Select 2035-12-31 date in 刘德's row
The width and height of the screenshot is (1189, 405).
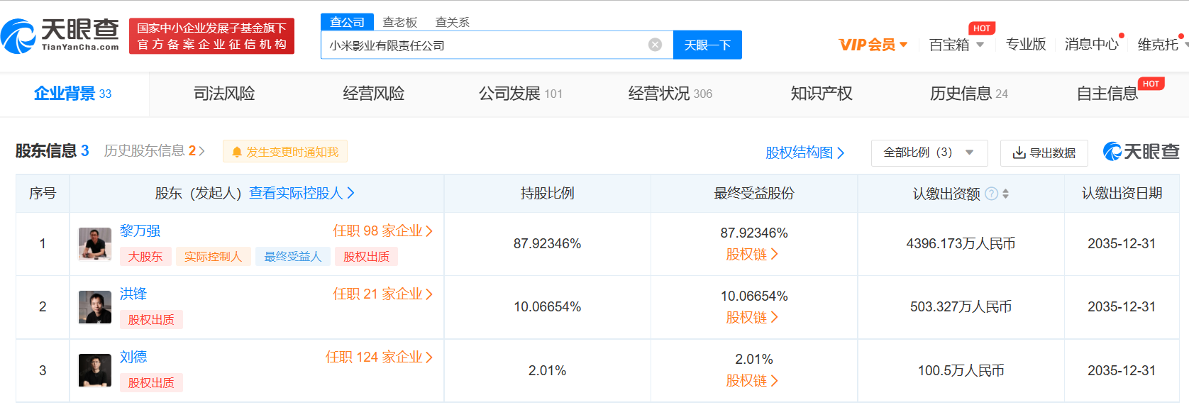1122,370
